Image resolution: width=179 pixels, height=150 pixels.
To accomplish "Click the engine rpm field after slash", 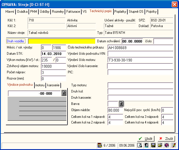I will (x=61, y=60).
